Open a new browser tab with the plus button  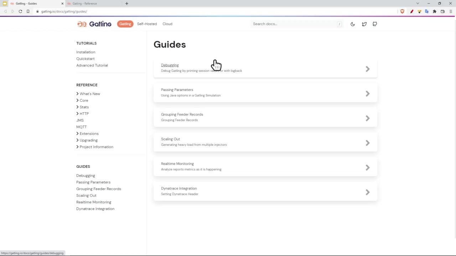(x=126, y=4)
